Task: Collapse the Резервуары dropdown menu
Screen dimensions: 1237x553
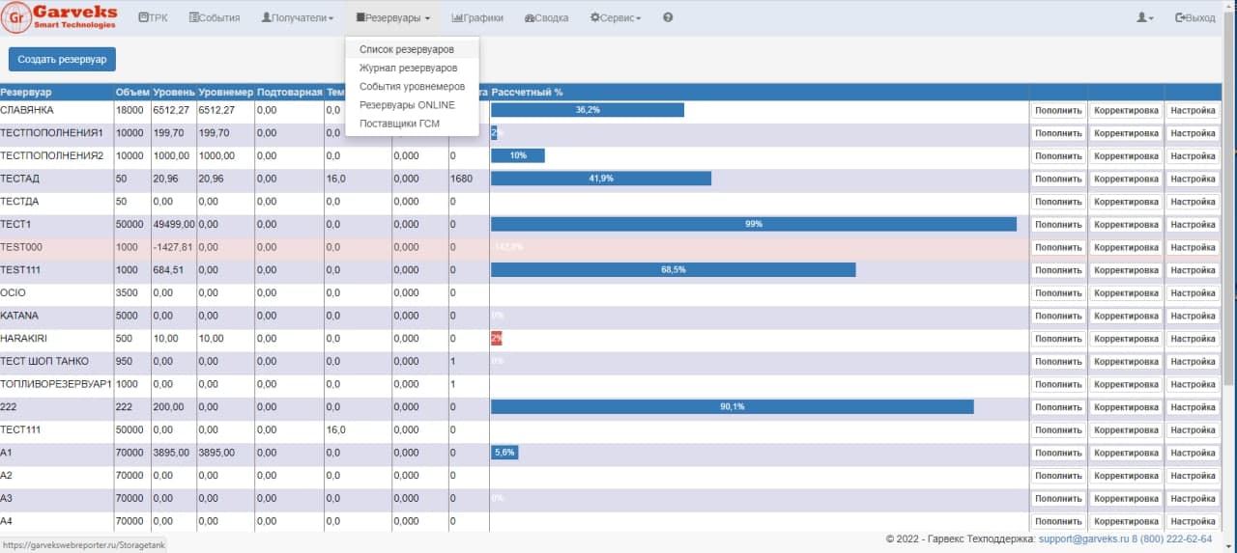Action: coord(392,18)
